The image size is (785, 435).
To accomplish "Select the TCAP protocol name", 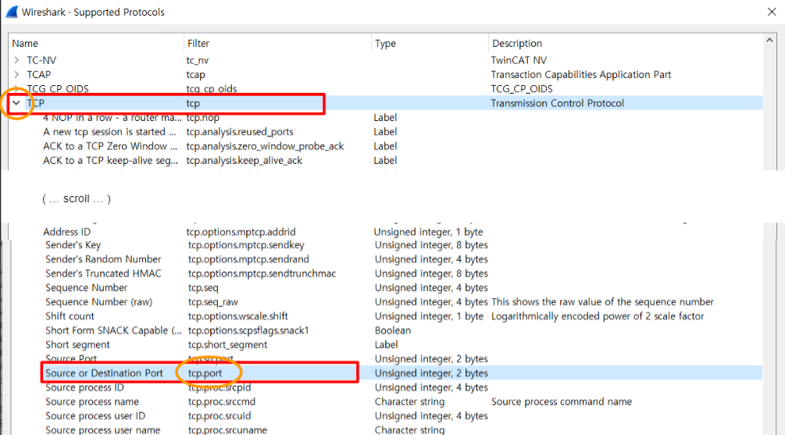I will tap(39, 75).
